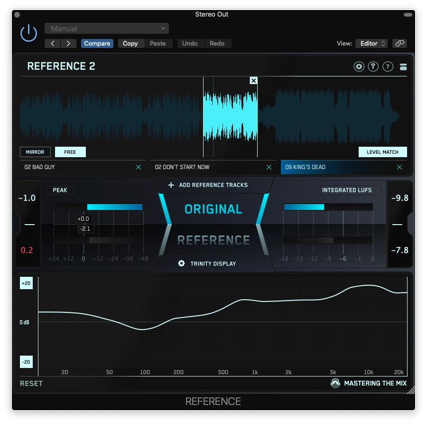Change the INTEGRATED LUFS meter mode
This screenshot has width=427, height=424.
pyautogui.click(x=347, y=190)
